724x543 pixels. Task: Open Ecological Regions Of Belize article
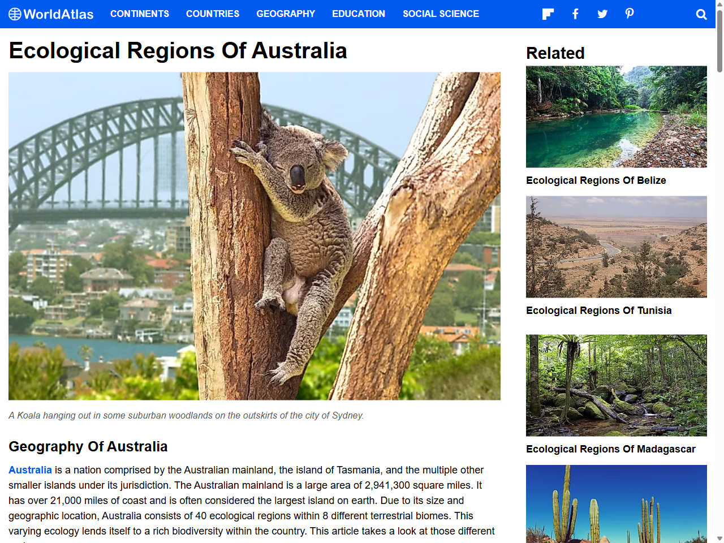(x=596, y=180)
